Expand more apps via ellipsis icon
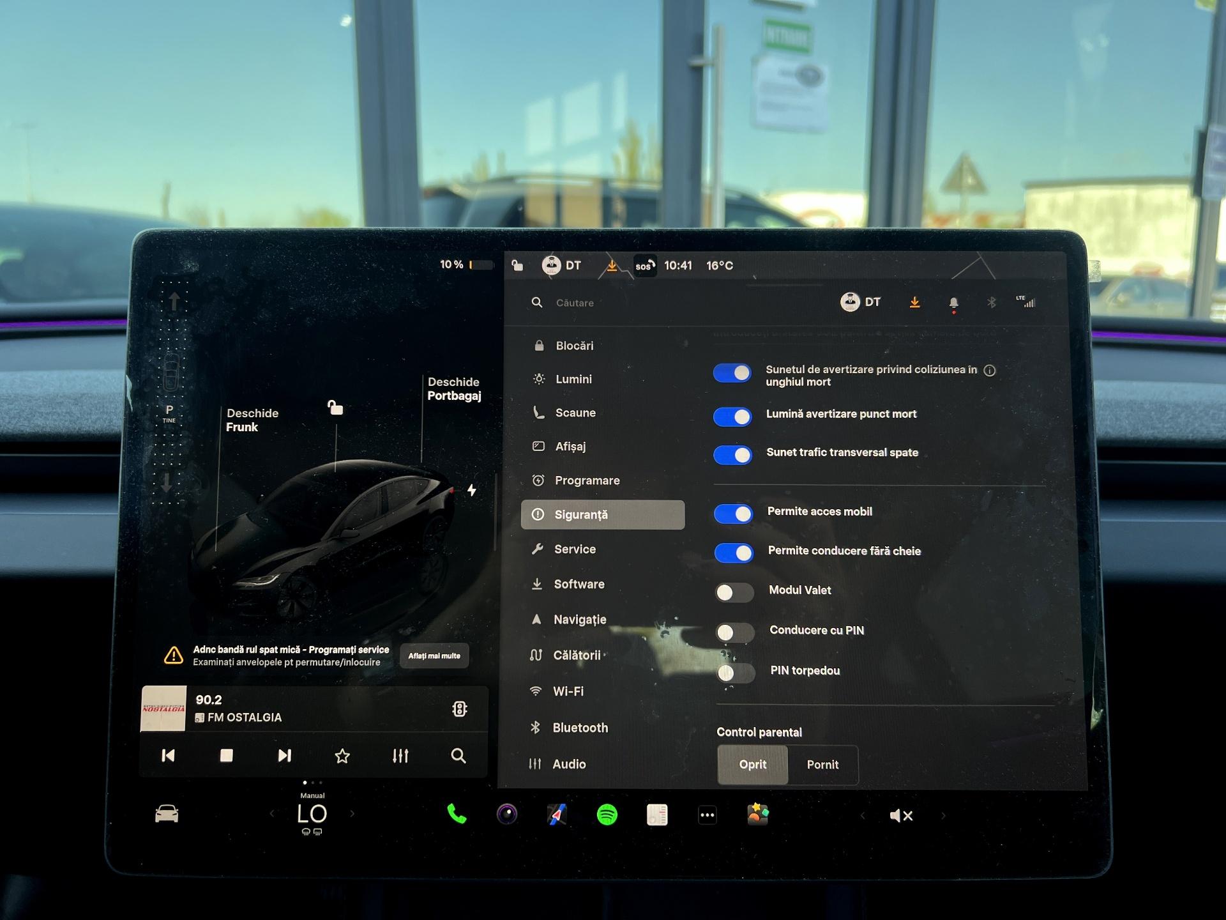 pos(707,815)
